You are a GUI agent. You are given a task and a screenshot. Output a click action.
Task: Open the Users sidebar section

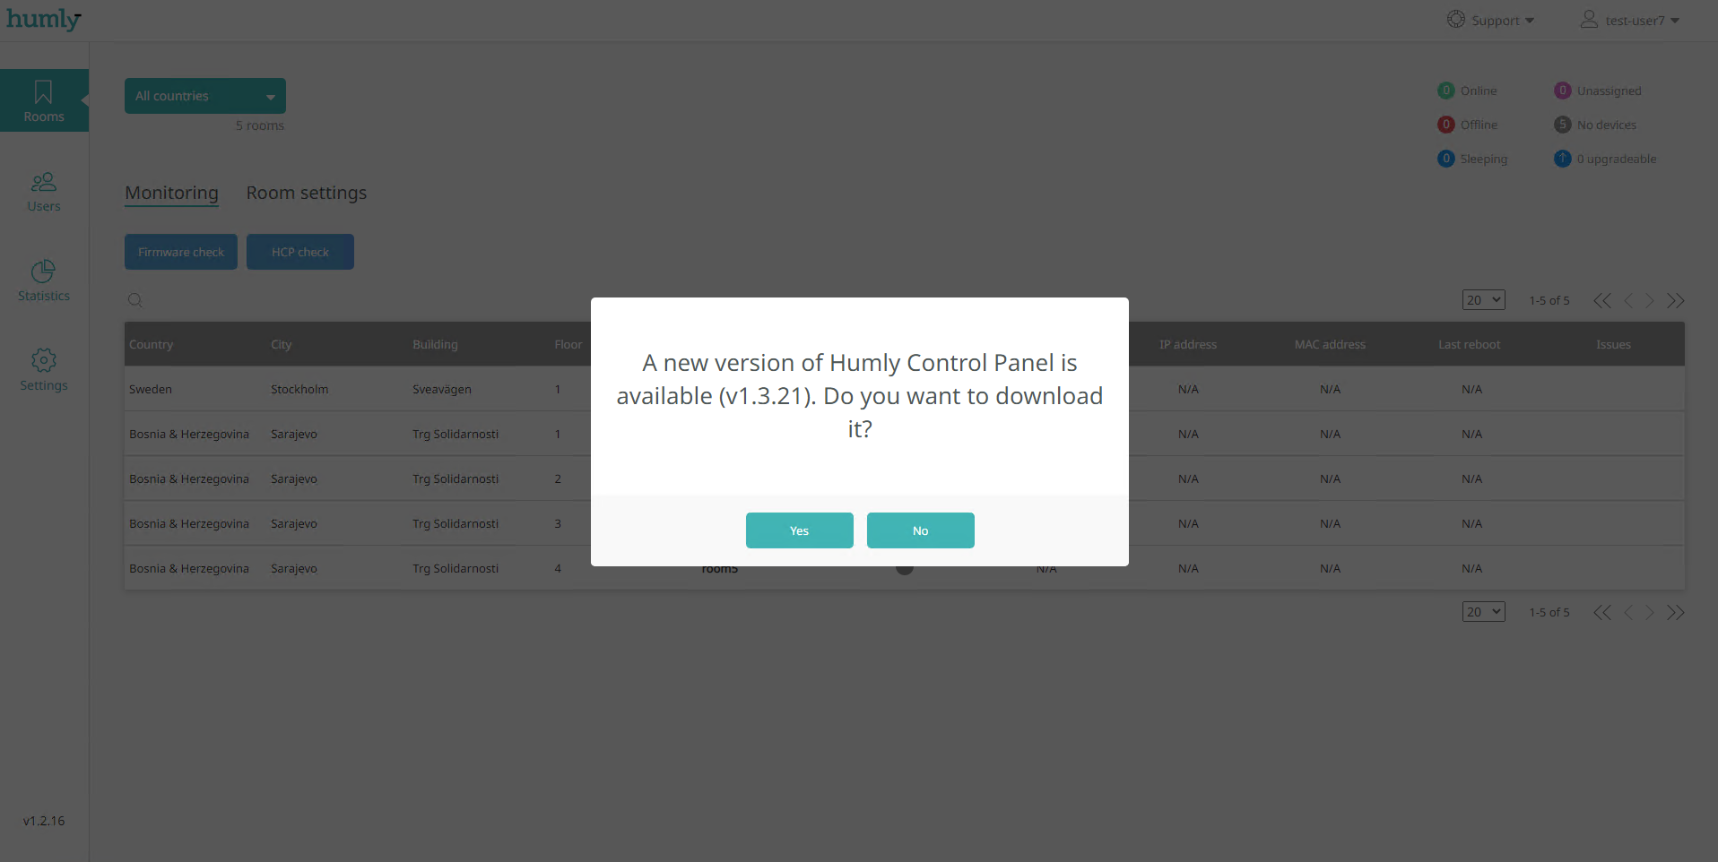coord(44,192)
